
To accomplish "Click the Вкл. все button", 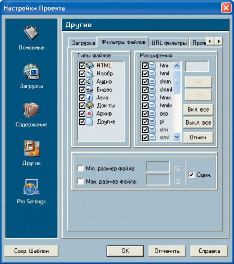I will (x=198, y=110).
